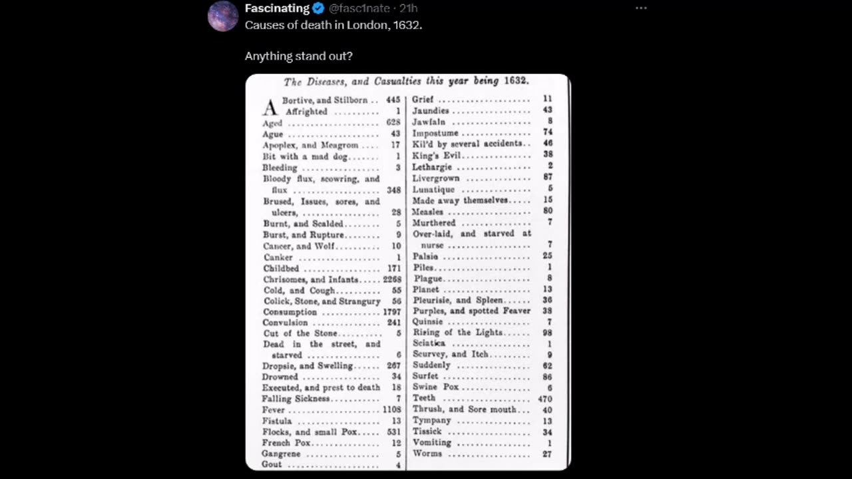Click the "Causes of death in London, 1632." text
The image size is (852, 479).
pos(333,25)
